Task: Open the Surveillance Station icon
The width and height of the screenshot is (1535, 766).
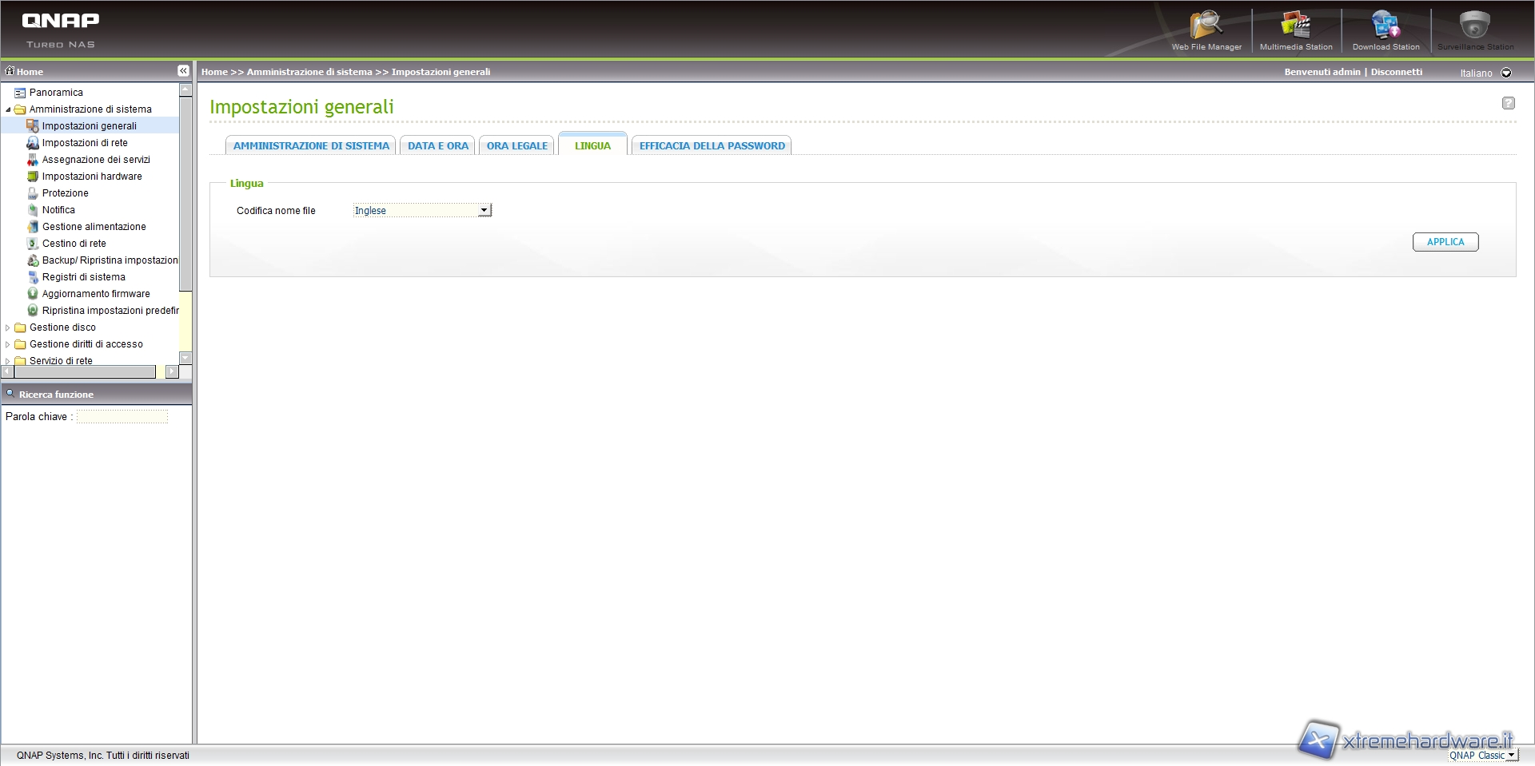Action: coord(1475,26)
